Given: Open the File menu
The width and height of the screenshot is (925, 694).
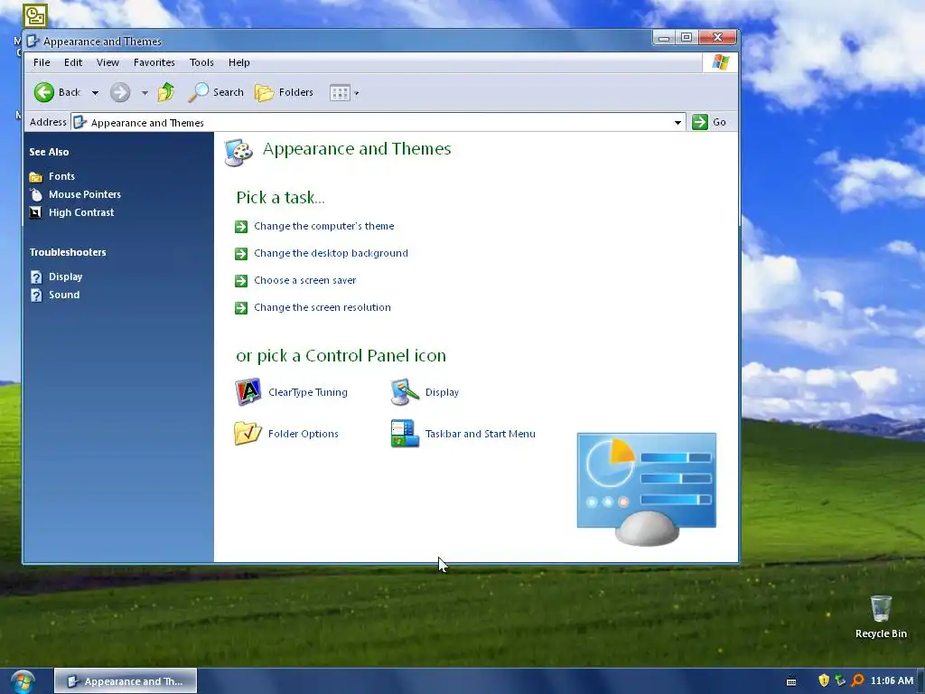Looking at the screenshot, I should (42, 62).
